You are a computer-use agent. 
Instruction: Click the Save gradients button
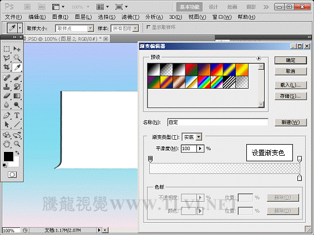[x=290, y=96]
